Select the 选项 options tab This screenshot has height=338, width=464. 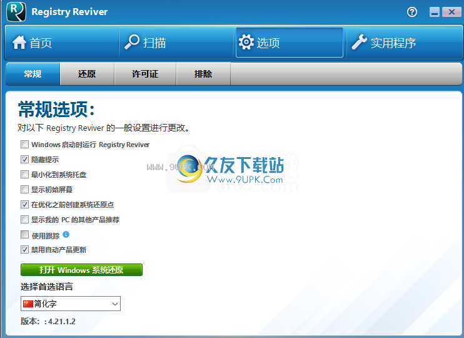click(289, 43)
